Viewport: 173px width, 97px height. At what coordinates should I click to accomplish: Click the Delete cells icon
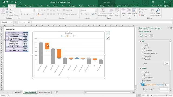[x=129, y=11]
